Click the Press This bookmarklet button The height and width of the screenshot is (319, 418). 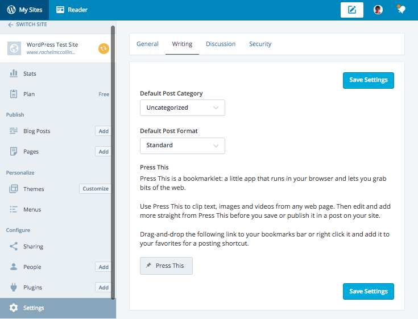(x=166, y=266)
